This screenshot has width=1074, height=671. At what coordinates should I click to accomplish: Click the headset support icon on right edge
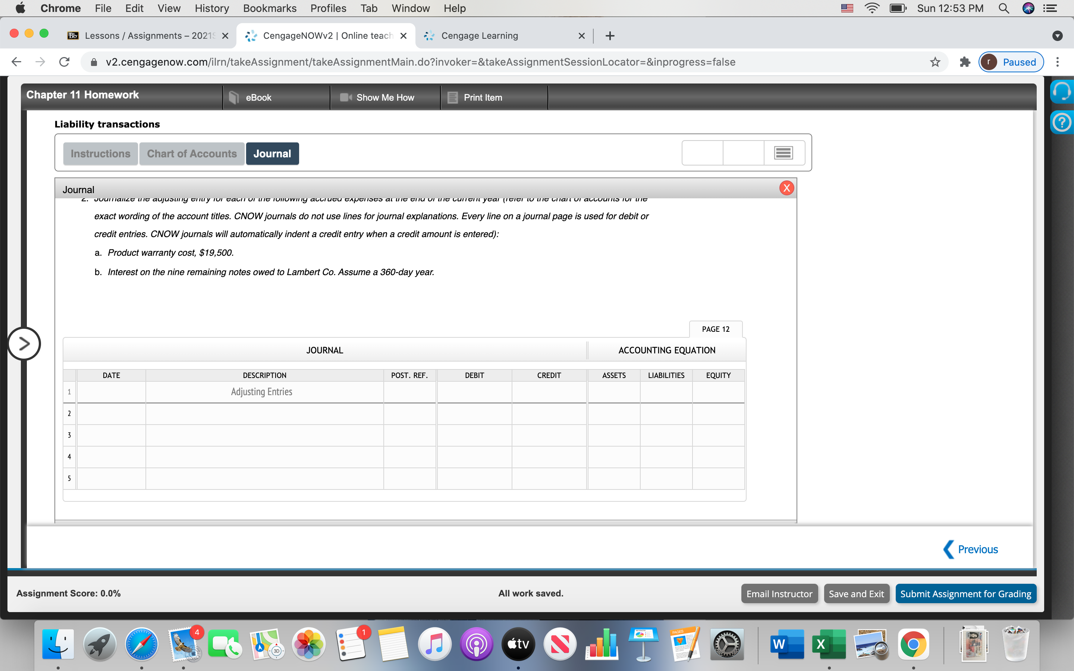tap(1063, 91)
